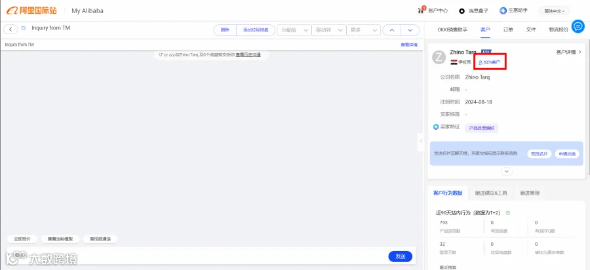The height and width of the screenshot is (270, 590).
Task: Click the blue 发送 send button
Action: 401,256
